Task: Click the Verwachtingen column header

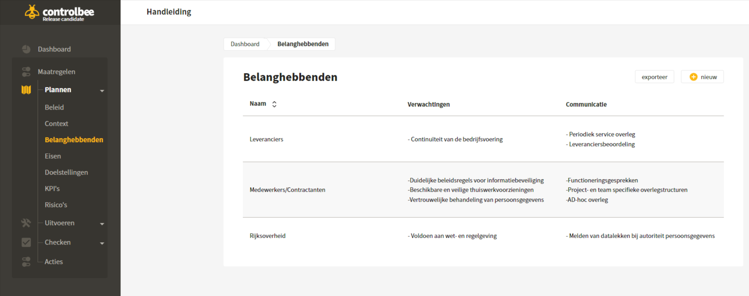Action: tap(429, 104)
